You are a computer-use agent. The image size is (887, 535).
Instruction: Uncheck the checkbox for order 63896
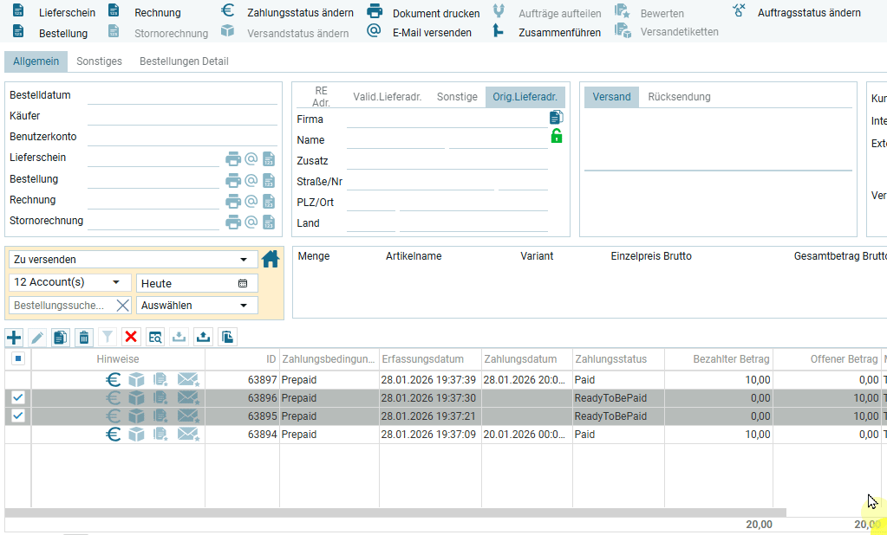(x=17, y=397)
